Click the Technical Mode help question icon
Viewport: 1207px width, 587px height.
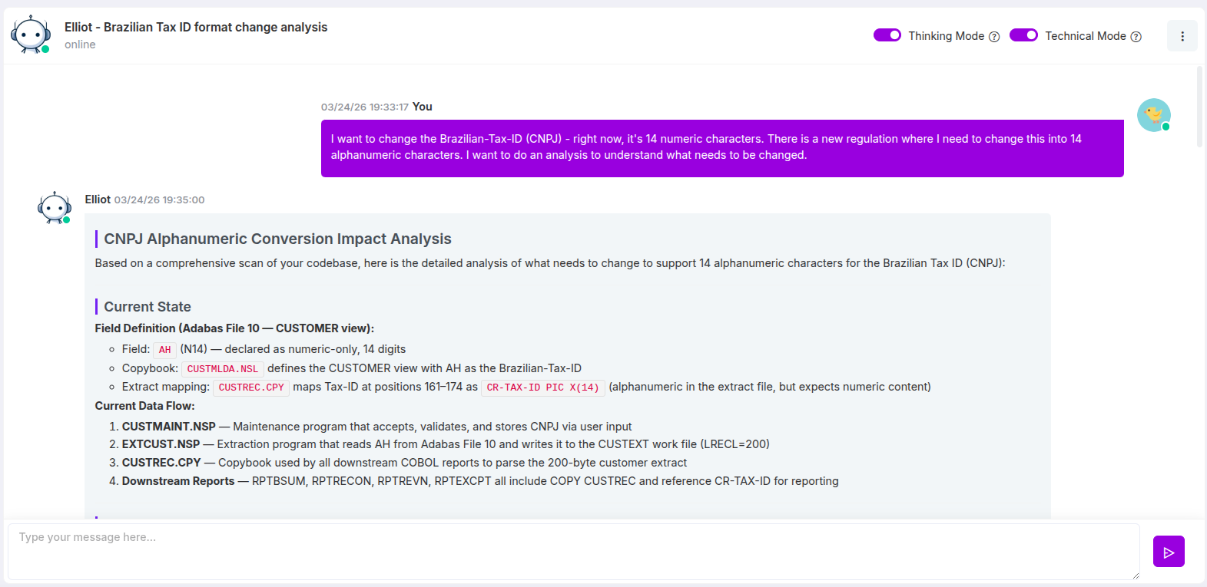pos(1136,37)
